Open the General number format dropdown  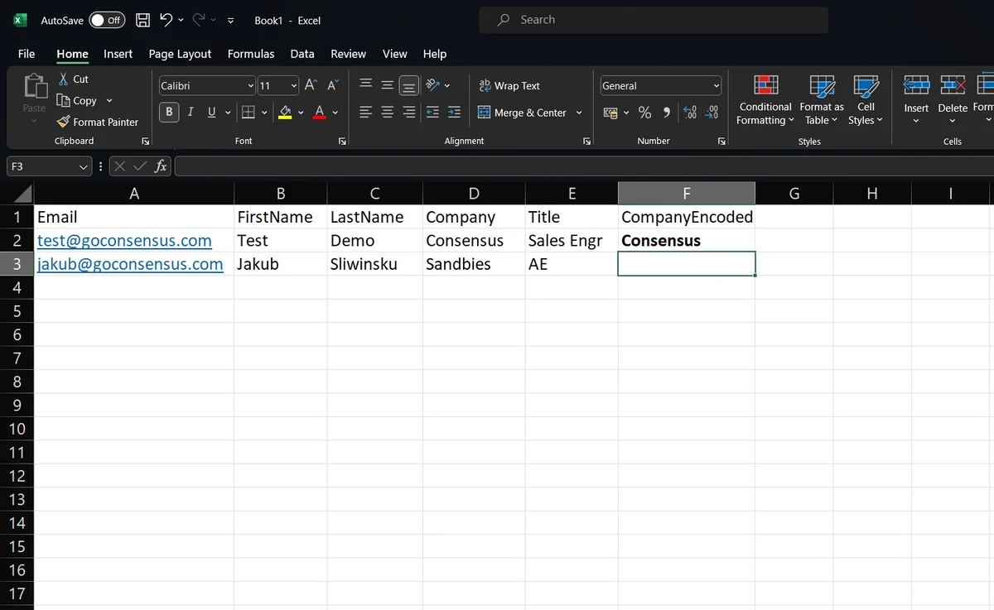[717, 85]
